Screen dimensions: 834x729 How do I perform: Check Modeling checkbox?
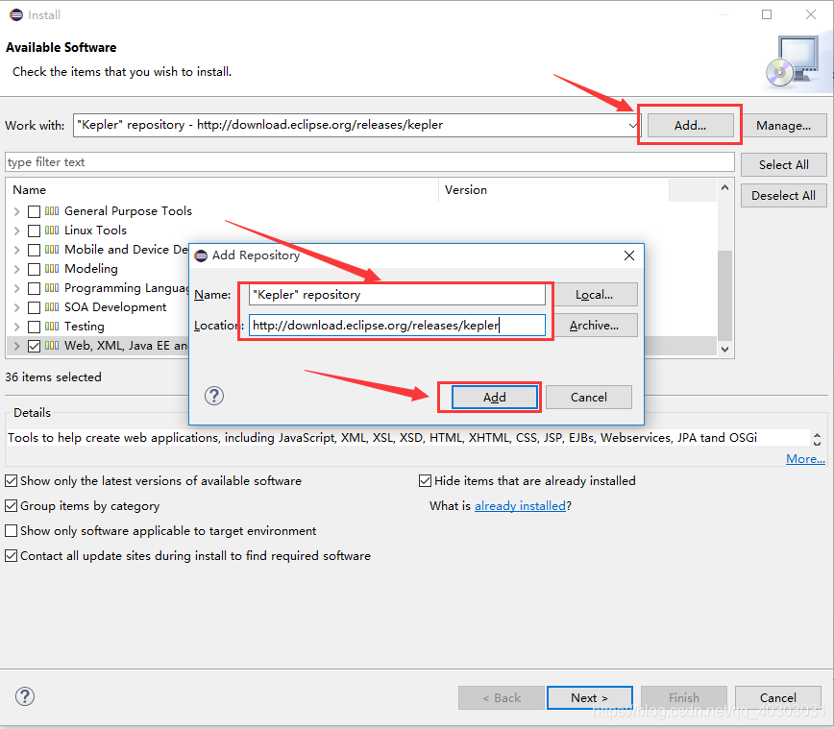click(x=34, y=269)
